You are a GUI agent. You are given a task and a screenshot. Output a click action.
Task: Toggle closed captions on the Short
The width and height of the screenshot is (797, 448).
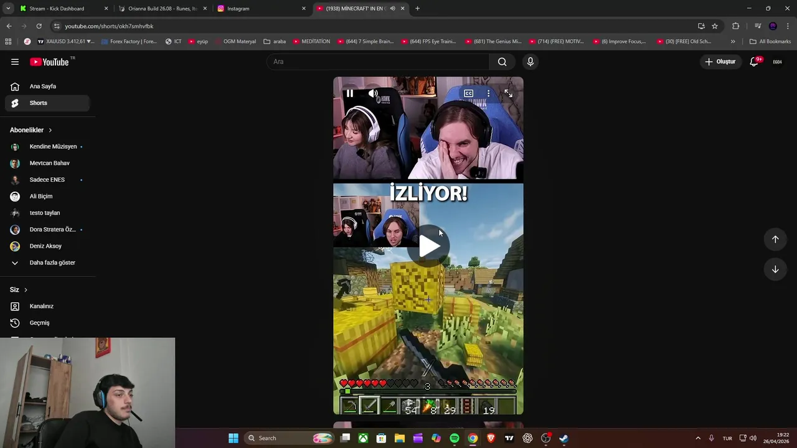coord(468,93)
